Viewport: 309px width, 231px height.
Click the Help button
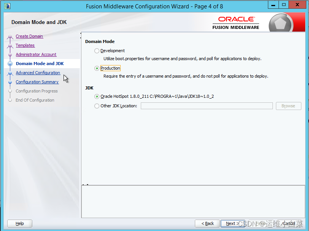pos(20,223)
